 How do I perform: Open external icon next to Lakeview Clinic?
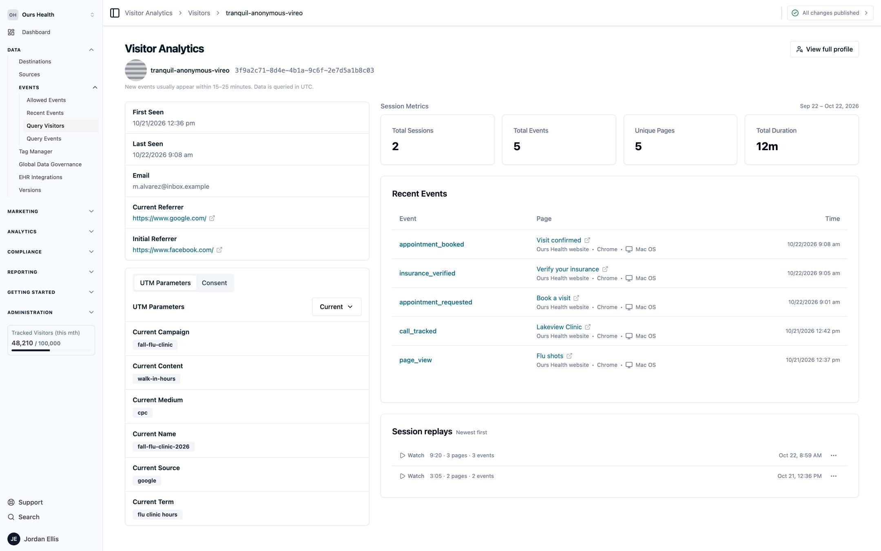click(x=588, y=327)
